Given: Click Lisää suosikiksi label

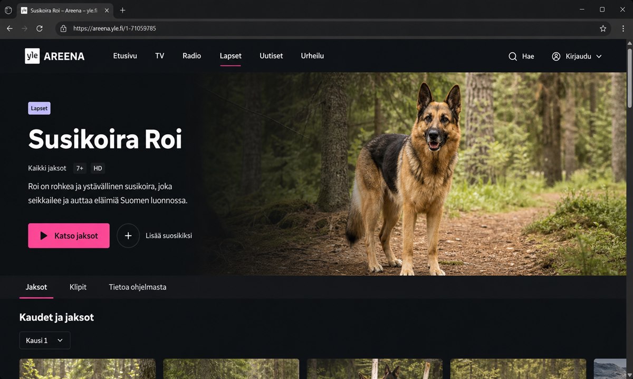Looking at the screenshot, I should [169, 236].
